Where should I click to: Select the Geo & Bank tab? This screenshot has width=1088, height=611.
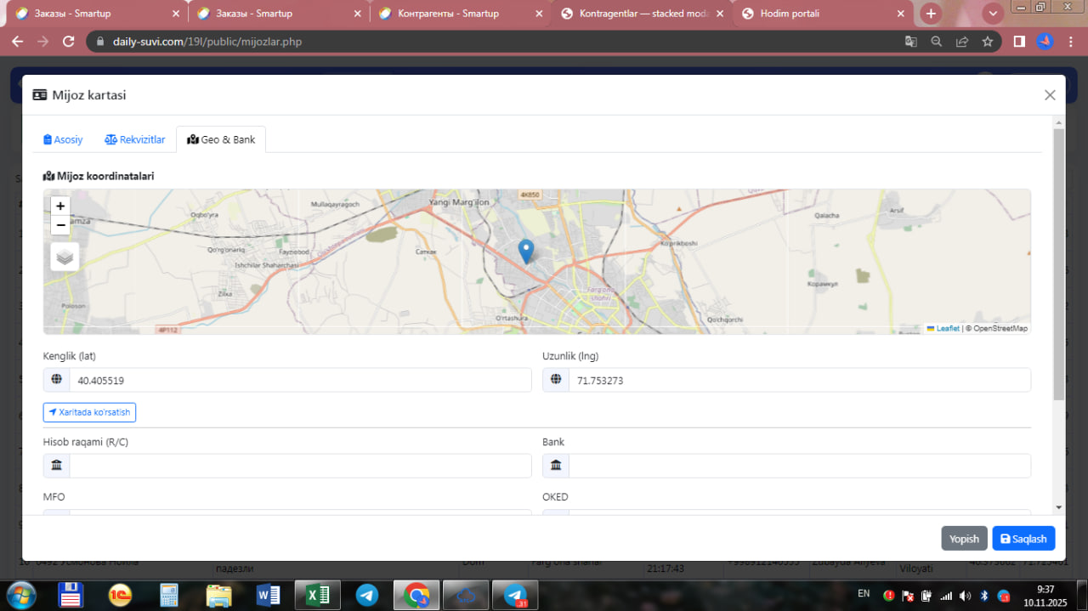(x=221, y=139)
